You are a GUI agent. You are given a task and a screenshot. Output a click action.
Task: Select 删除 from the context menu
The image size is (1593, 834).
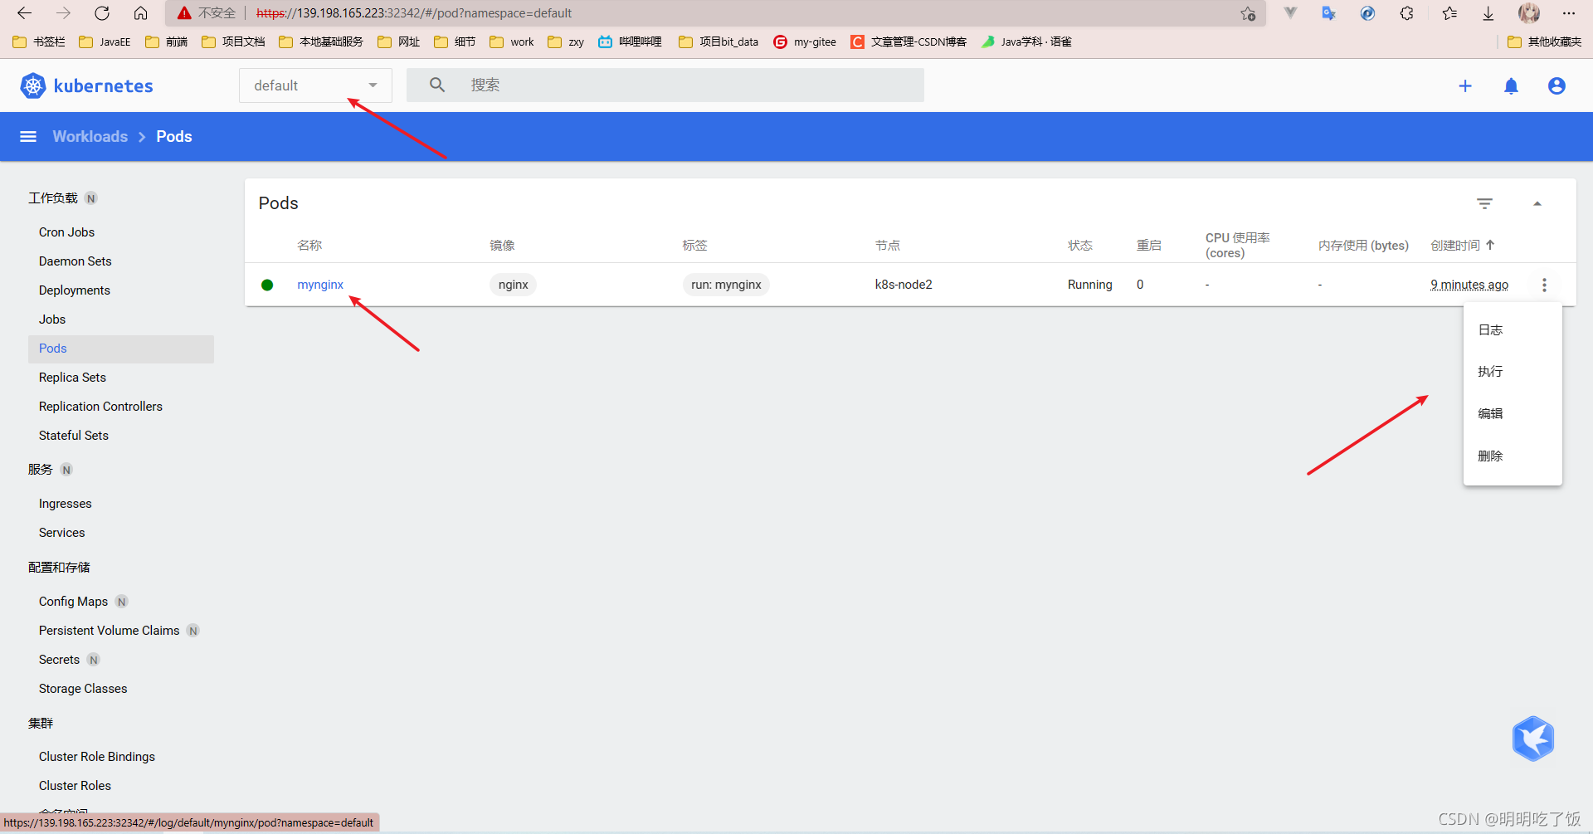1513,456
